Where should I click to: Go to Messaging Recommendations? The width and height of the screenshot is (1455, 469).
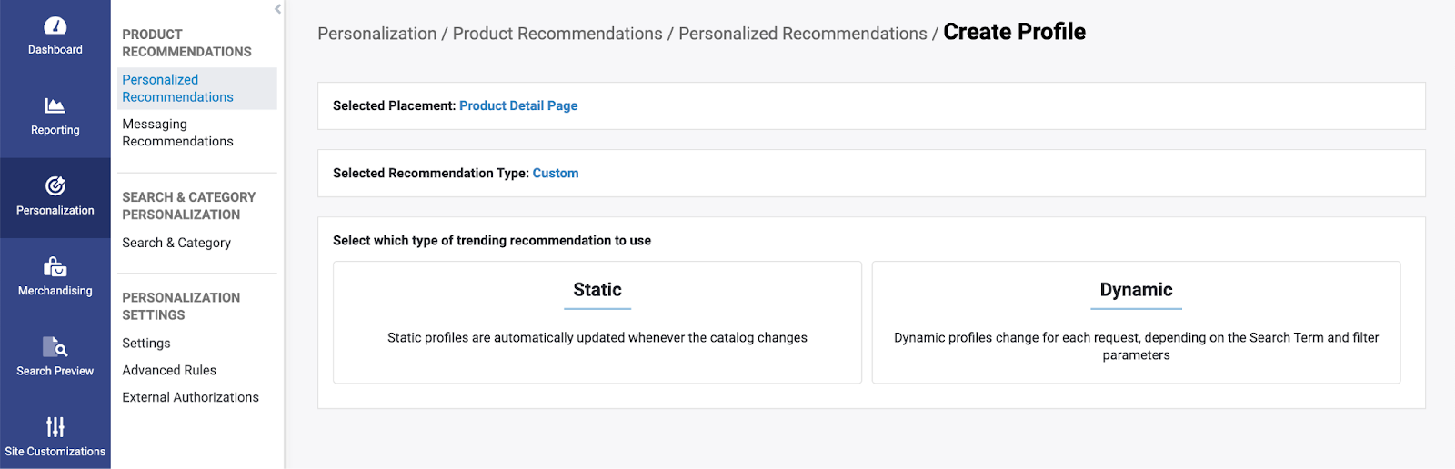[178, 133]
